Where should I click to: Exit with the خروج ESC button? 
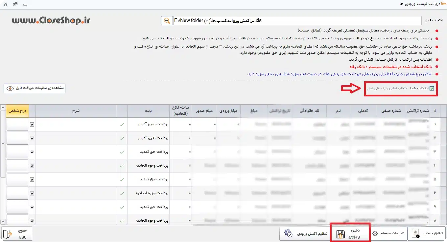tap(17, 233)
